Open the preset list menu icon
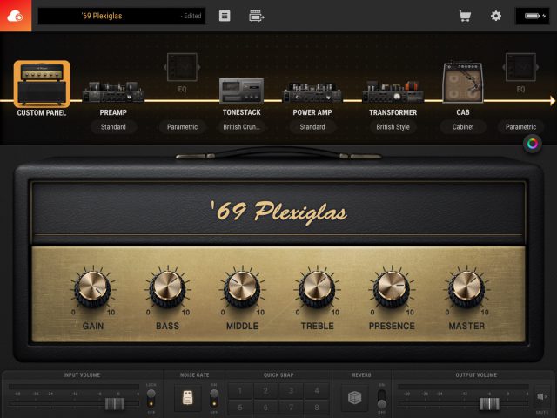This screenshot has width=557, height=418. pos(225,16)
